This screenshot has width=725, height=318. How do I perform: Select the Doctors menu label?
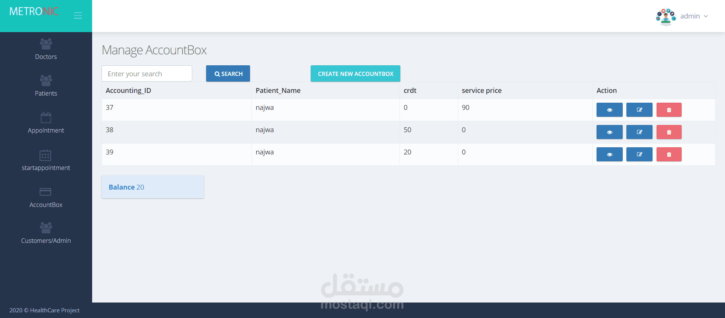coord(46,57)
